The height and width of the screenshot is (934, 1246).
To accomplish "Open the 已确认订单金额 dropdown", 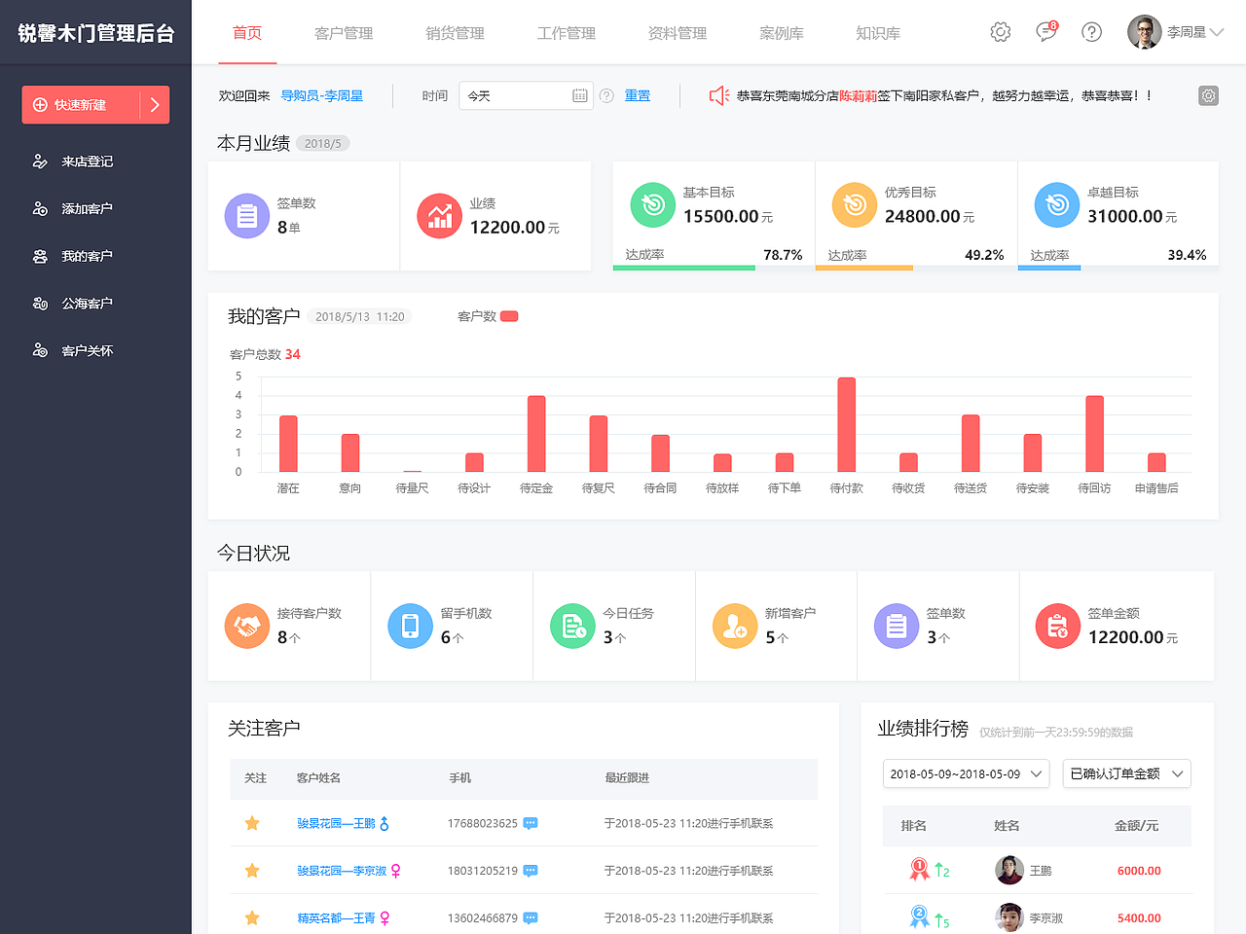I will (1126, 773).
